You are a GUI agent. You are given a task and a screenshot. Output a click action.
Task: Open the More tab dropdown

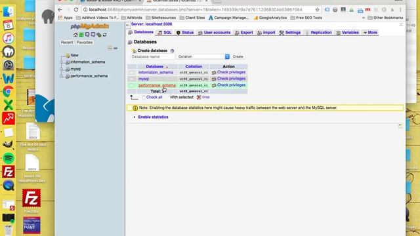370,32
